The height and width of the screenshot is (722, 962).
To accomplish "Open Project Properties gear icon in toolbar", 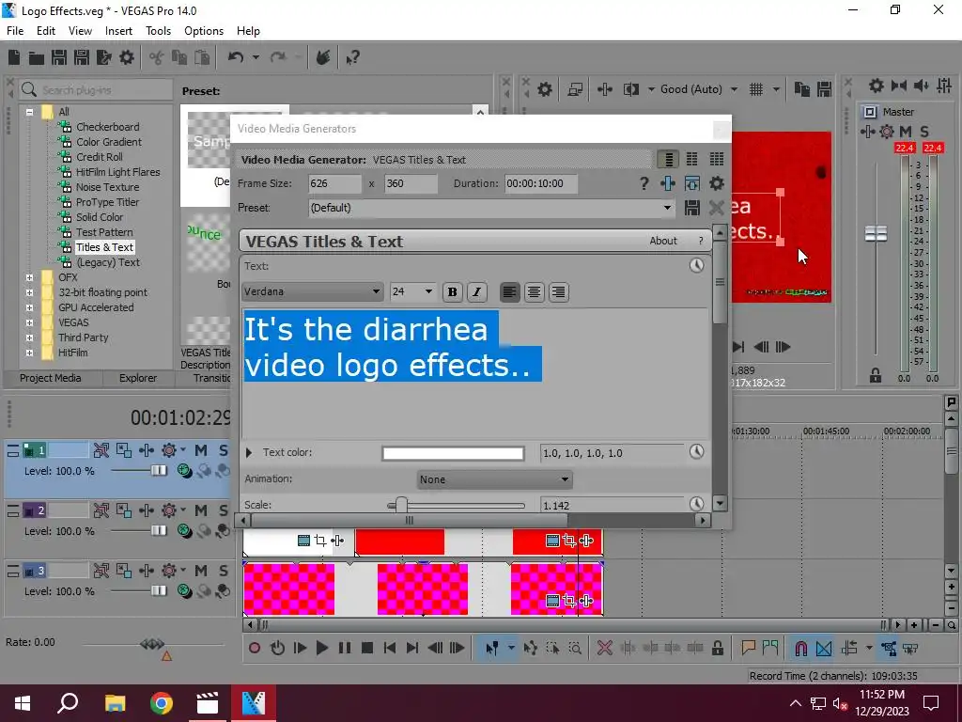I will (127, 57).
